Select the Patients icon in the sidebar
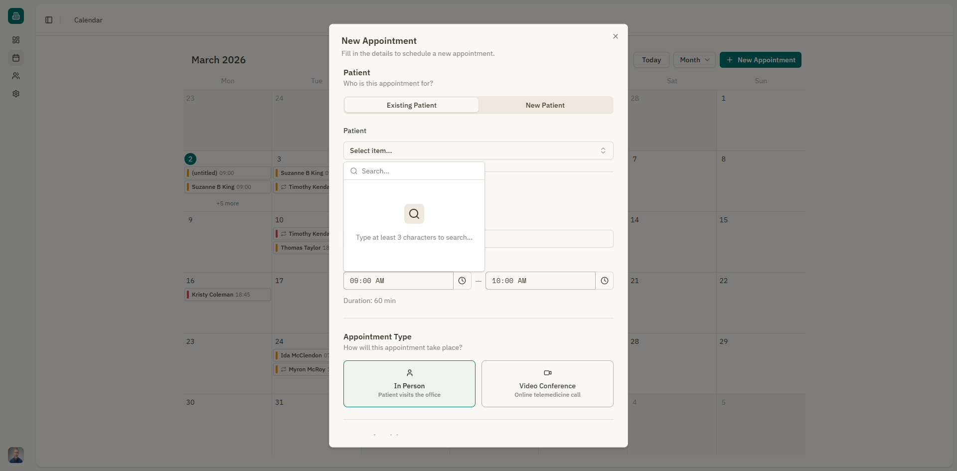The image size is (957, 471). tap(15, 76)
